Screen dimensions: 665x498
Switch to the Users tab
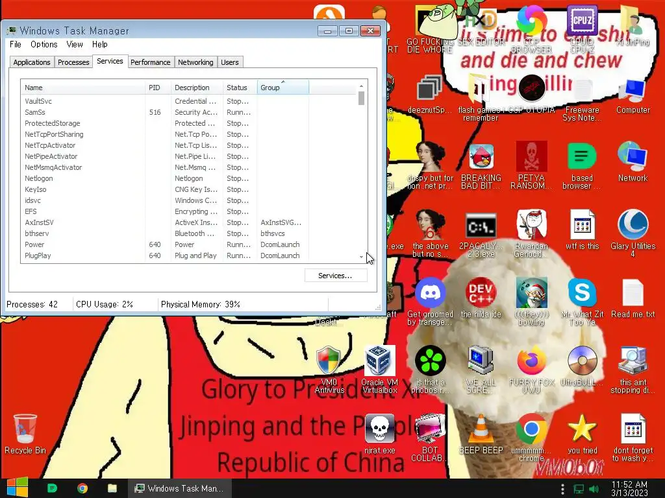(x=229, y=62)
